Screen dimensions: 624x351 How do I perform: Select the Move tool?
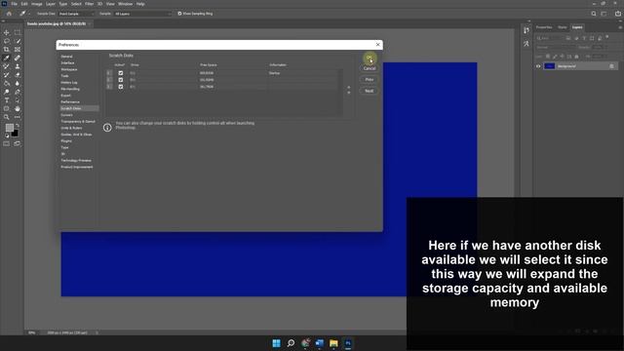[x=7, y=32]
